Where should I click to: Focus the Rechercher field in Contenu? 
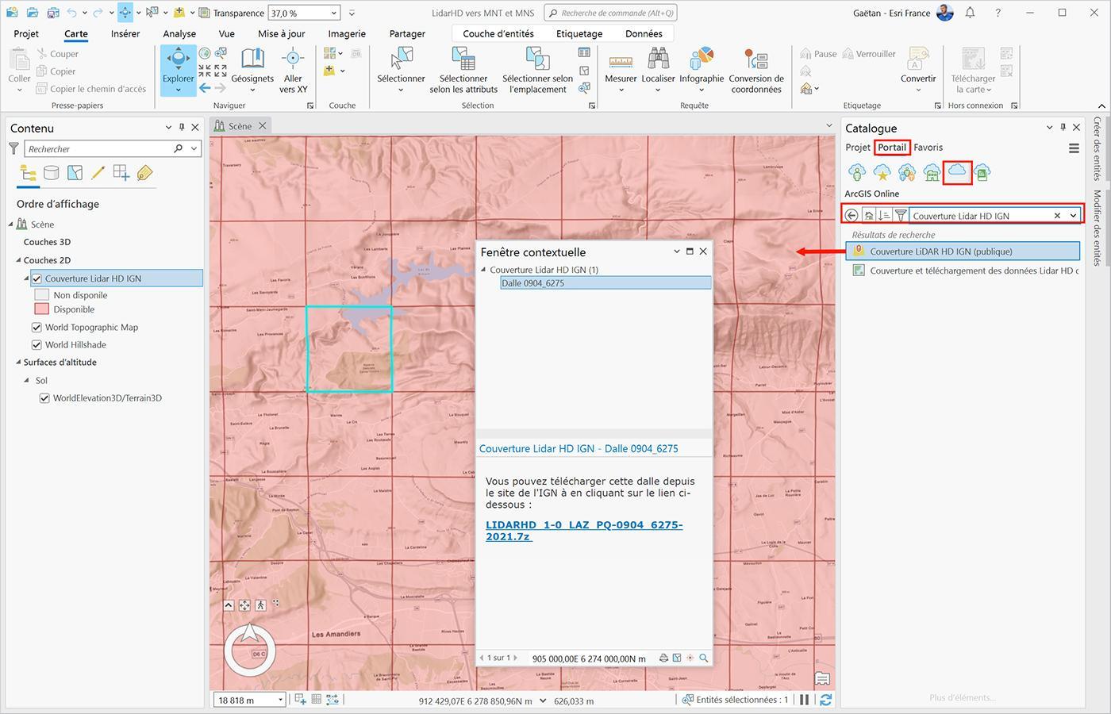100,148
